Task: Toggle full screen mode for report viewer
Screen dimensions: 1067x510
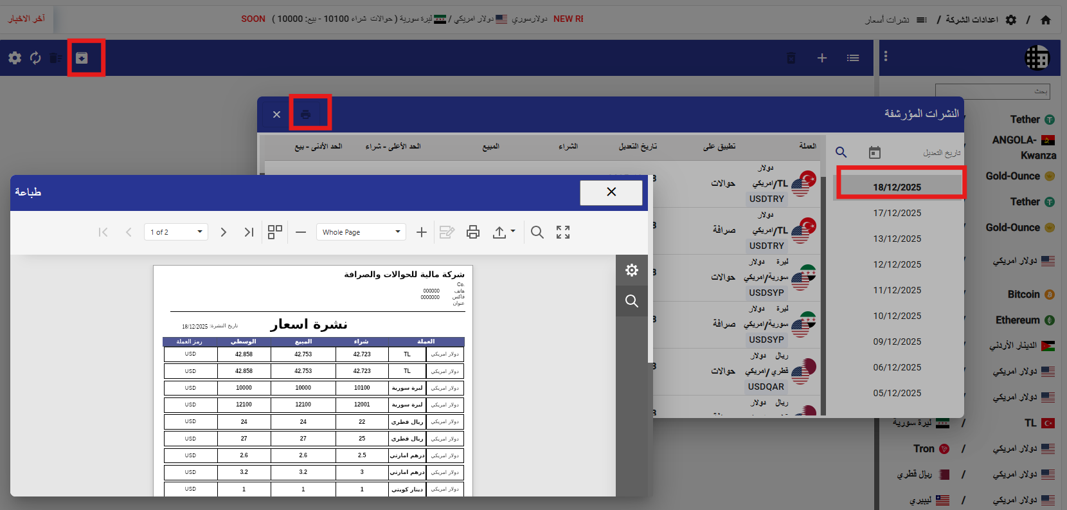Action: tap(563, 232)
